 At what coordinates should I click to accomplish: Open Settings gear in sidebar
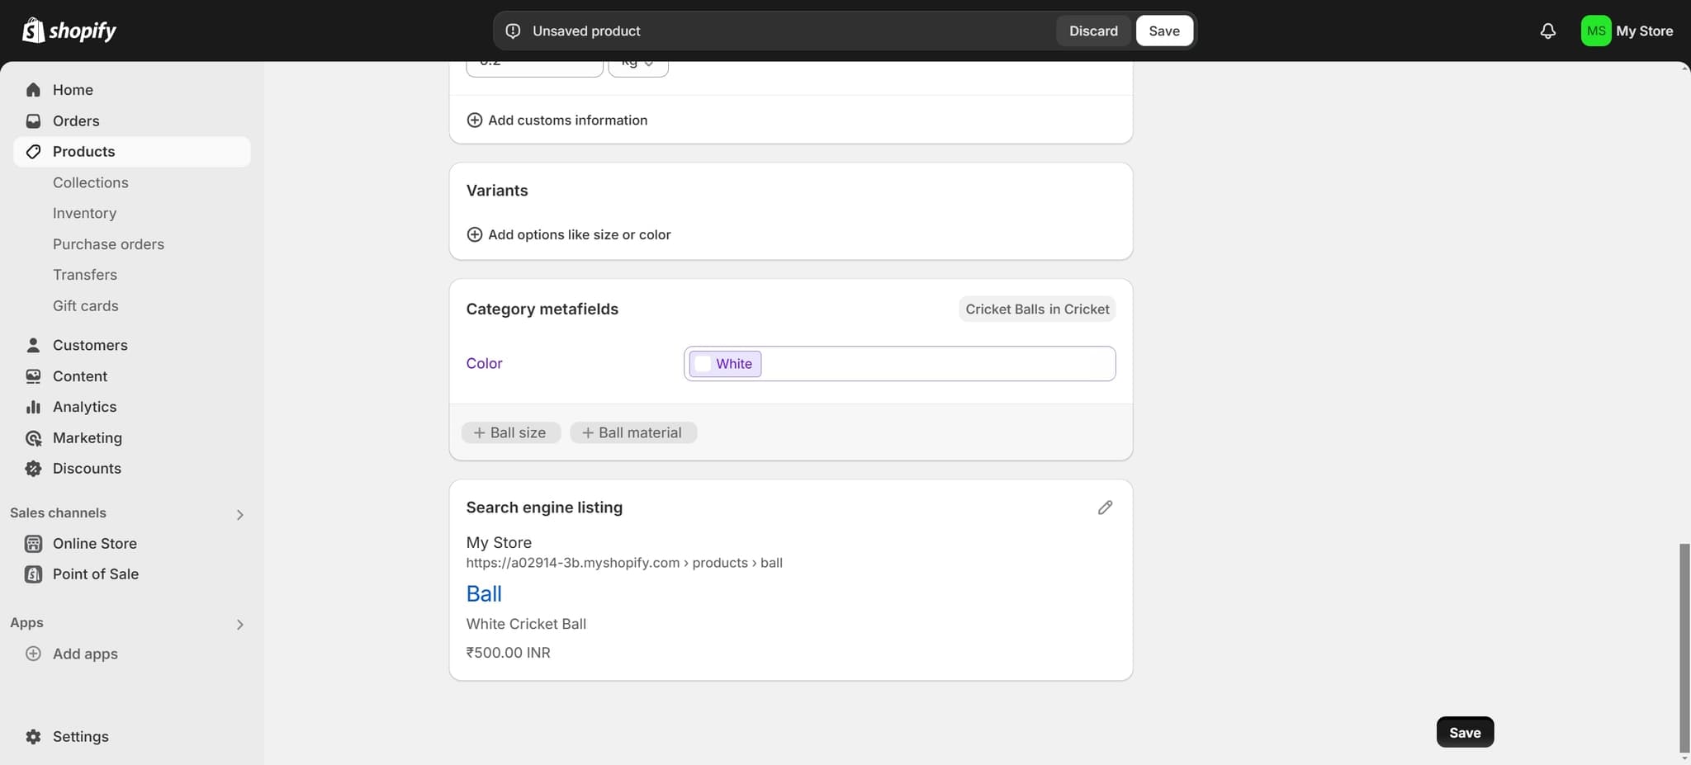click(x=33, y=736)
